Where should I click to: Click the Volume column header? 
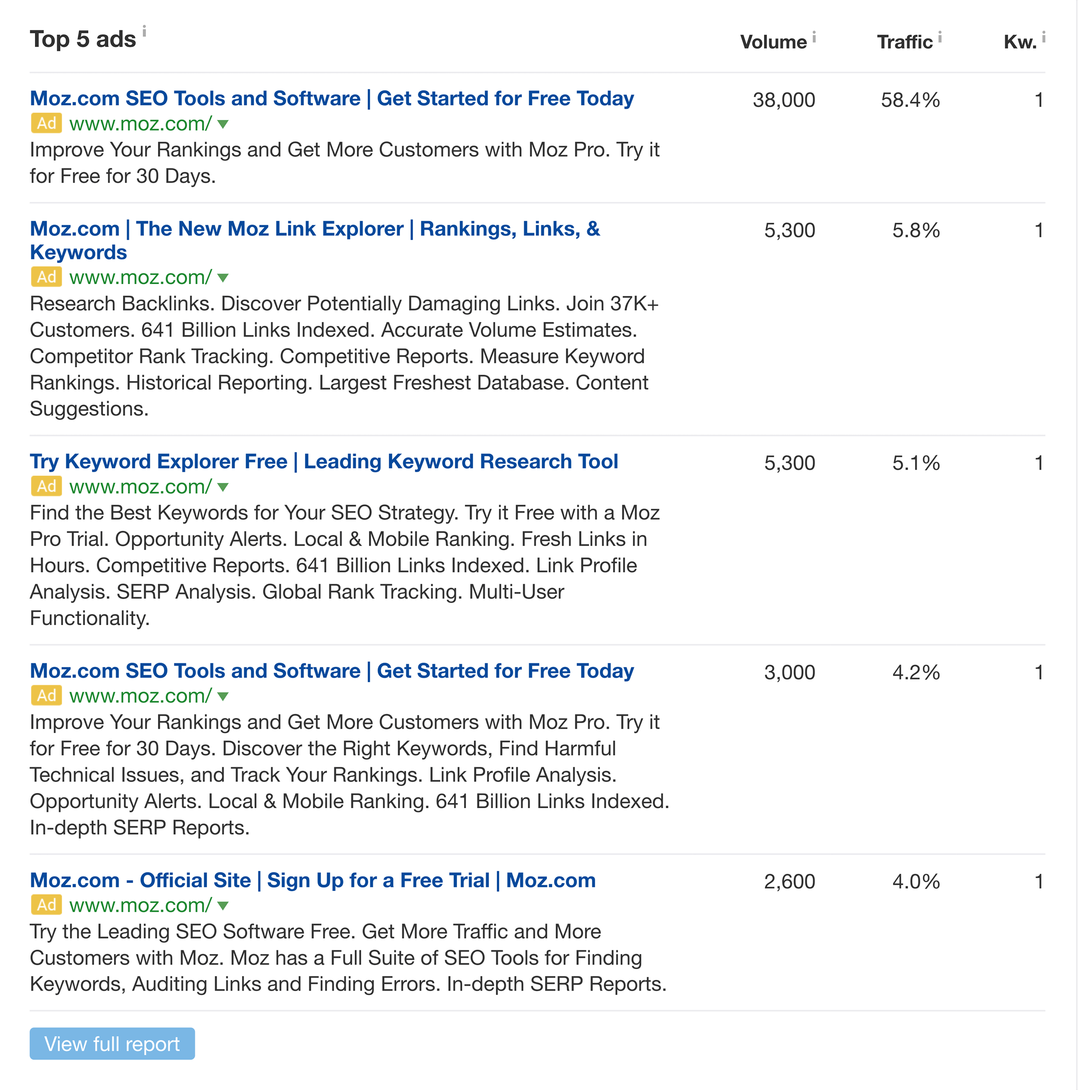coord(773,42)
